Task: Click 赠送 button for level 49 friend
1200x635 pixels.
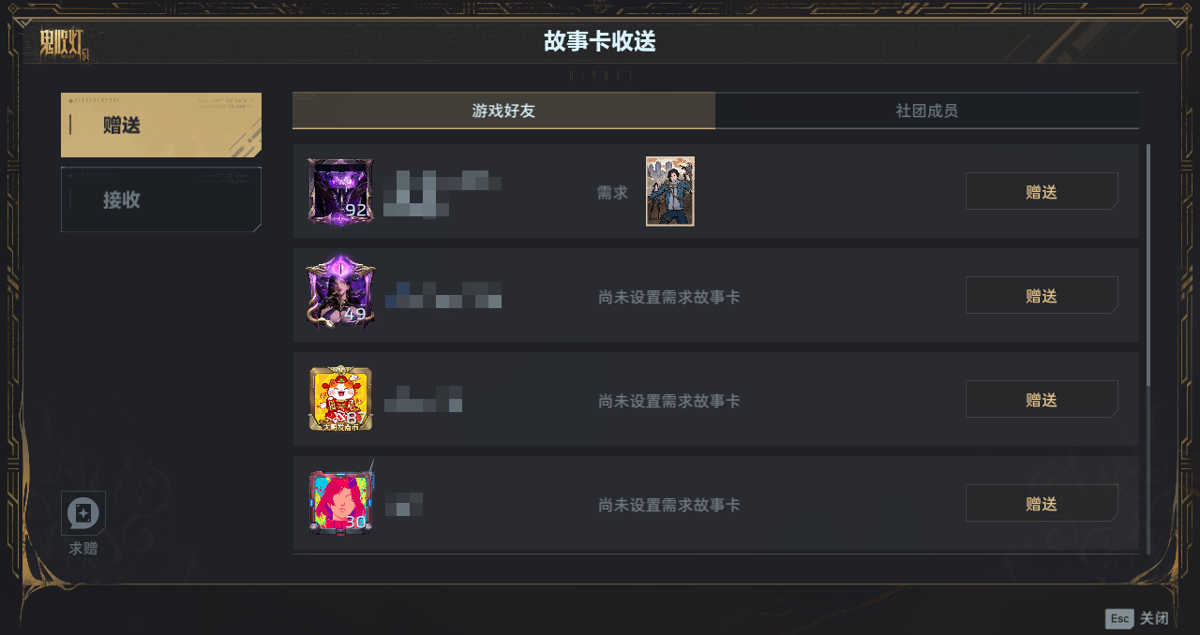Action: [x=1042, y=295]
